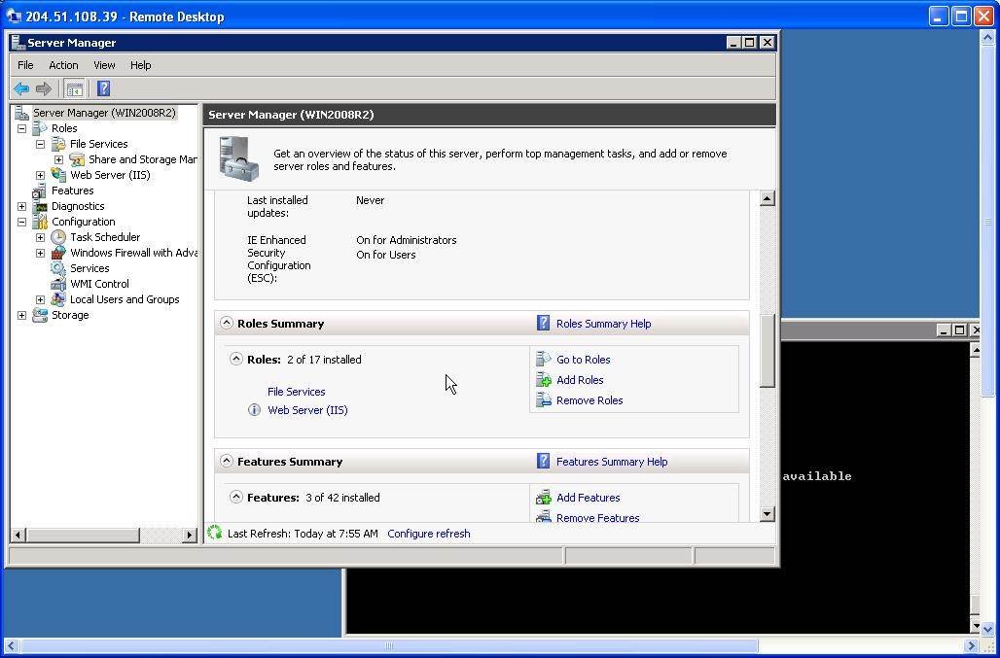Image resolution: width=1000 pixels, height=658 pixels.
Task: Click the refresh icon beside Last Refresh
Action: click(215, 533)
